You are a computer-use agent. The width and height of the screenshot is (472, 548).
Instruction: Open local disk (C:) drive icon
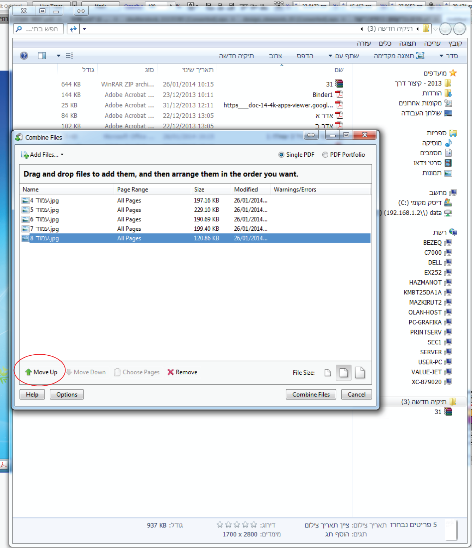click(448, 203)
